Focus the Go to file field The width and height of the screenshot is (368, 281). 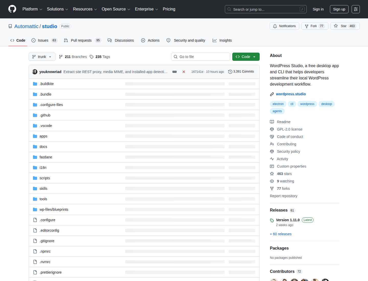[201, 57]
